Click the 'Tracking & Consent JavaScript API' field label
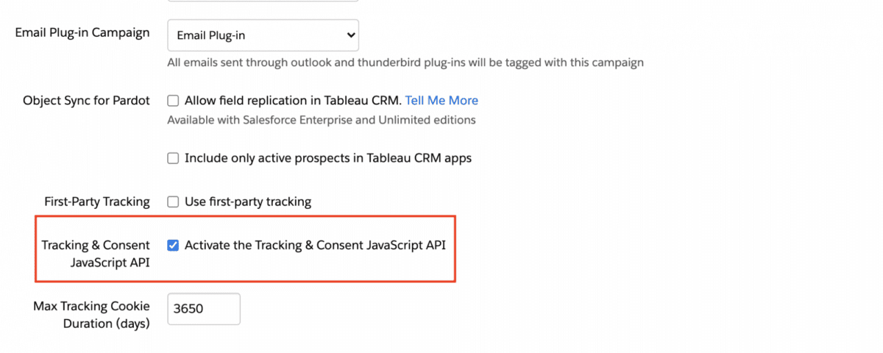This screenshot has height=353, width=883. point(96,254)
